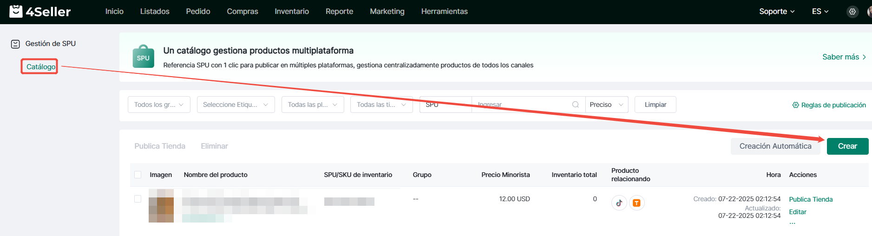Click the Ingresar search input field

(x=522, y=105)
